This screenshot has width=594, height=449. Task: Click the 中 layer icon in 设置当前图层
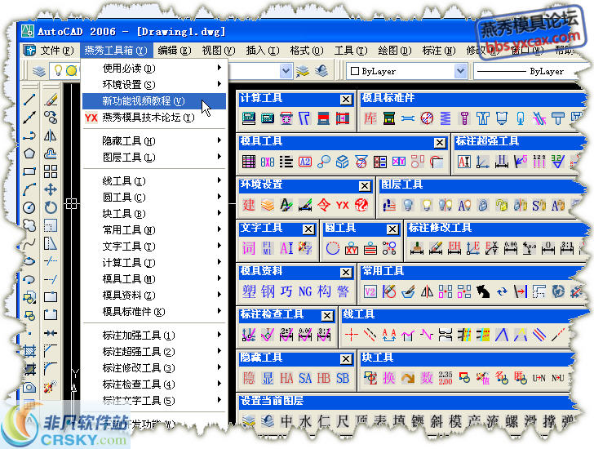286,421
